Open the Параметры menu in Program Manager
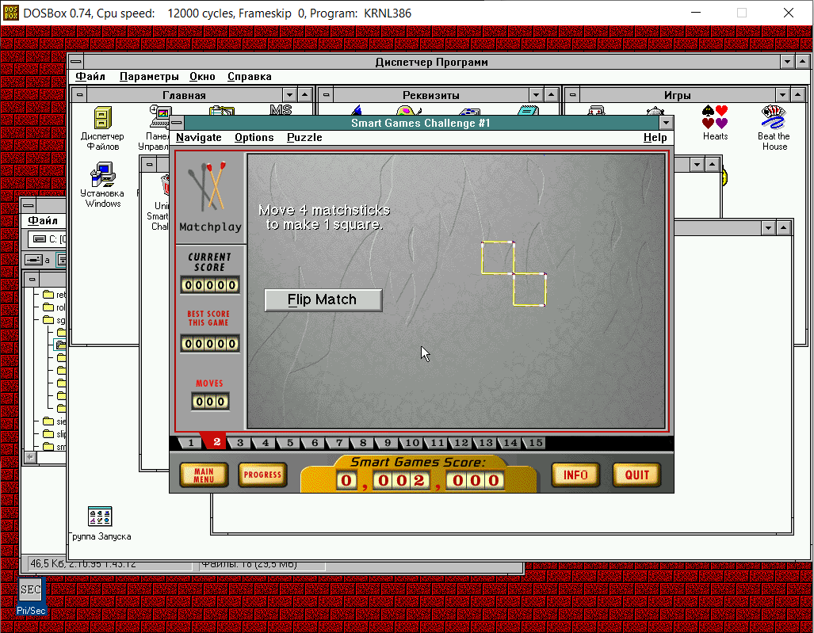This screenshot has width=814, height=633. (x=149, y=77)
